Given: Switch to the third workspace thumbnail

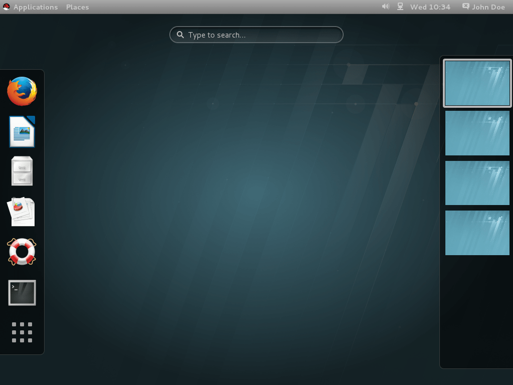Looking at the screenshot, I should [477, 183].
